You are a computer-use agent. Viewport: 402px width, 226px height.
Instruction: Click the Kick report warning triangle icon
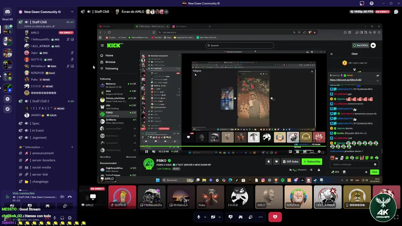pyautogui.click(x=319, y=170)
